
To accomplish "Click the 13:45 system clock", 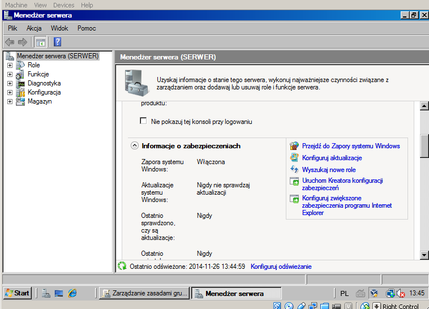I will tap(417, 293).
